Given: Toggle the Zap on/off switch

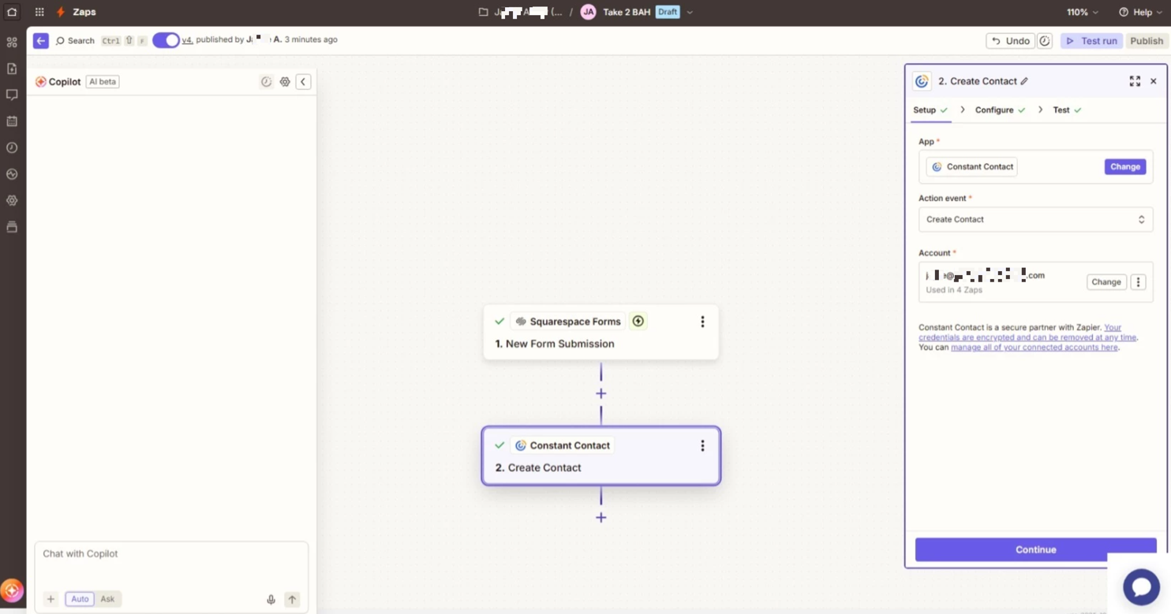Looking at the screenshot, I should [x=166, y=40].
